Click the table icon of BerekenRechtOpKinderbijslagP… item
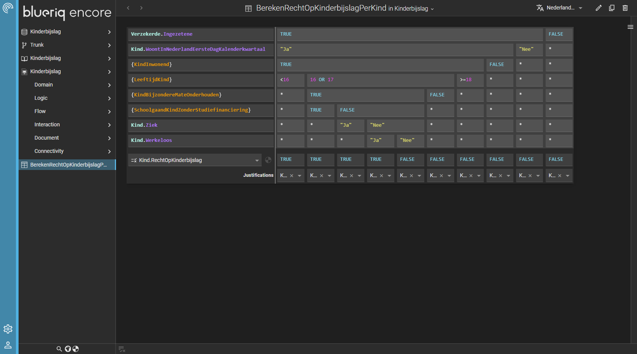The height and width of the screenshot is (354, 637). (24, 165)
